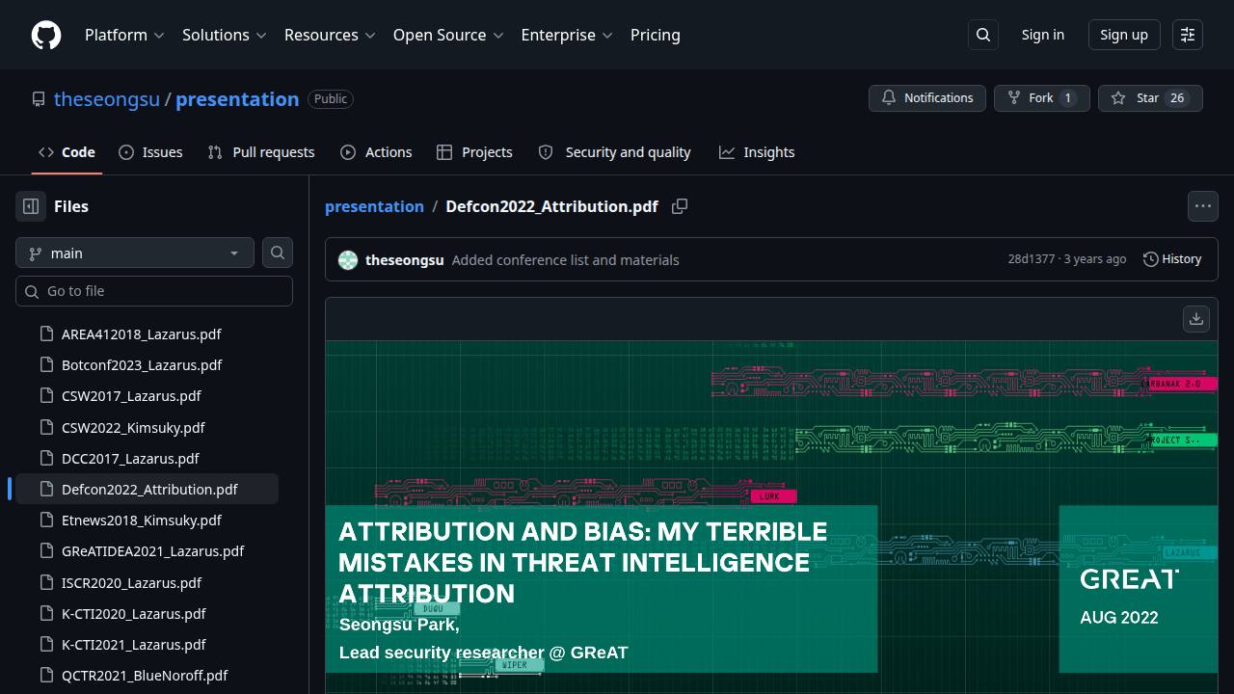This screenshot has height=694, width=1234.
Task: Copy the file path icon
Action: coord(680,206)
